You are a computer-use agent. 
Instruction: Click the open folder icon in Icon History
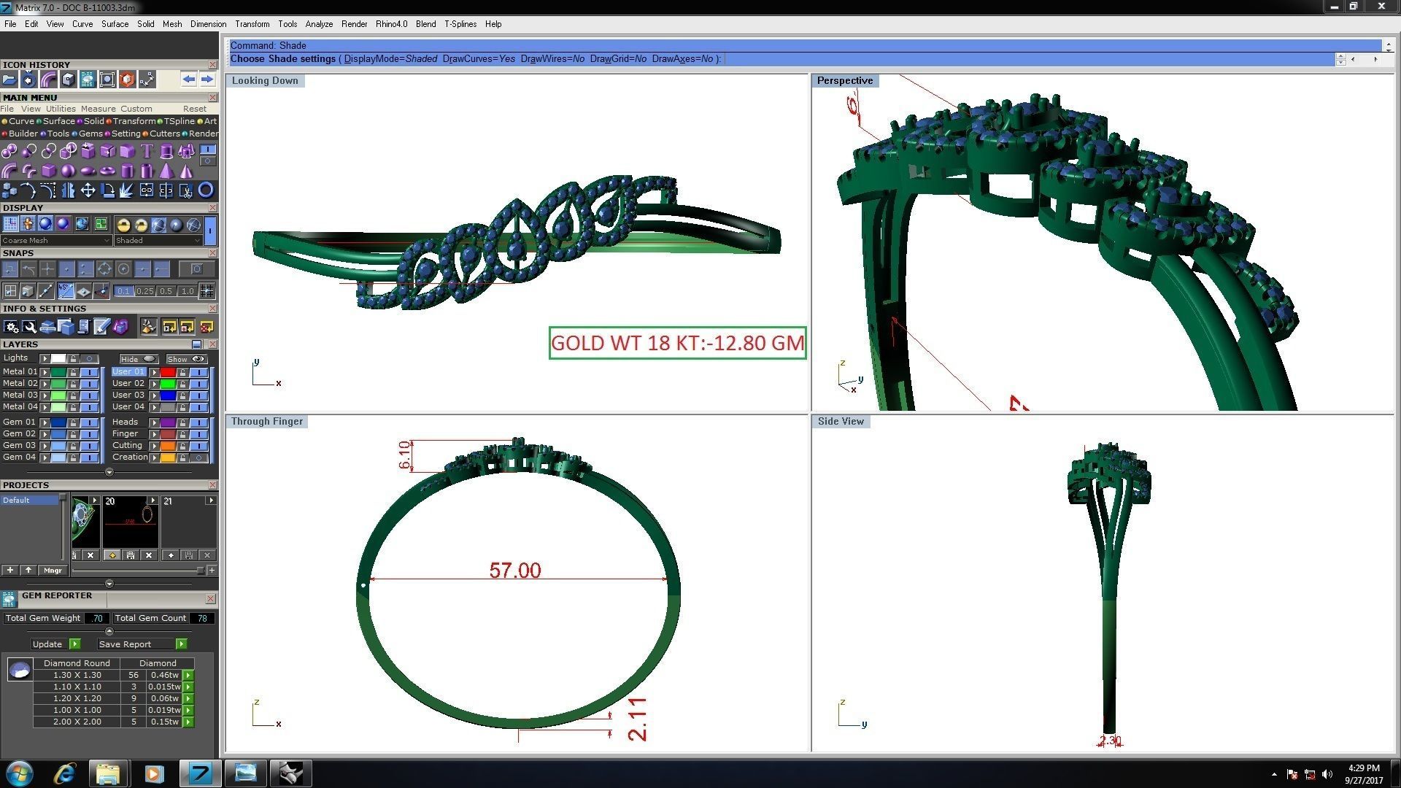click(9, 80)
